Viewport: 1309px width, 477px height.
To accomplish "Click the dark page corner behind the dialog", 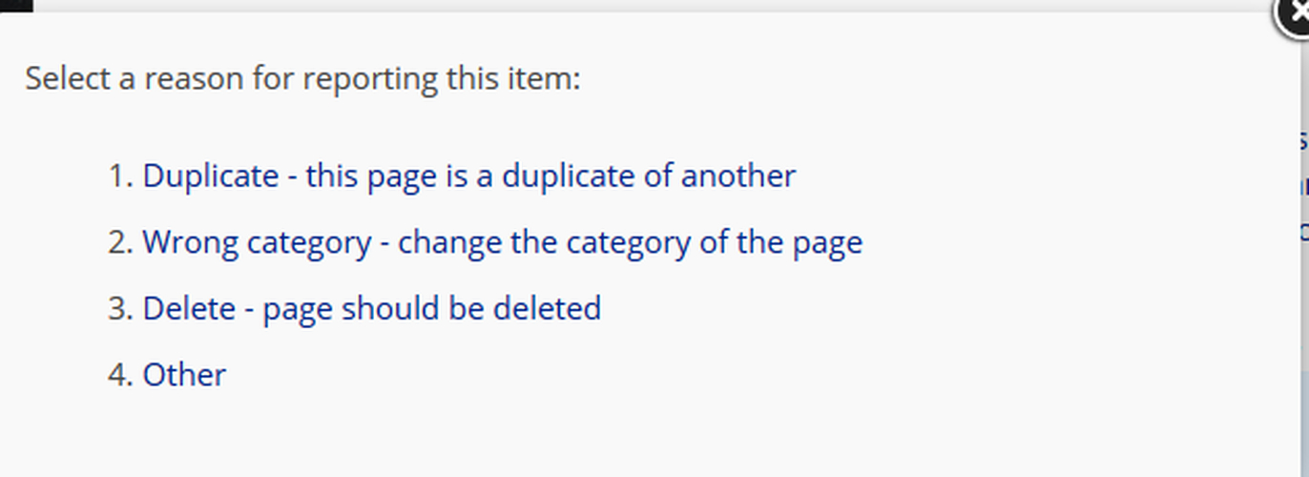I will (16, 5).
